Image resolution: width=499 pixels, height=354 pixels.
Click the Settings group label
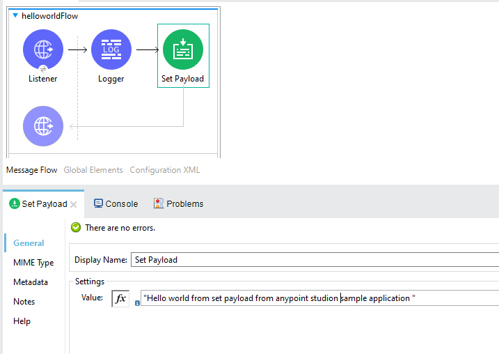89,282
